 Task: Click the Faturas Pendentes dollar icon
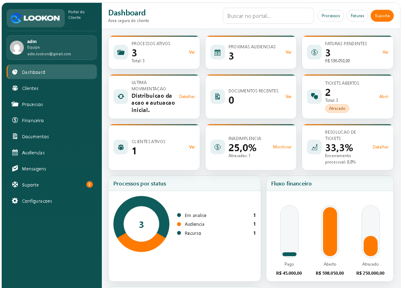314,52
